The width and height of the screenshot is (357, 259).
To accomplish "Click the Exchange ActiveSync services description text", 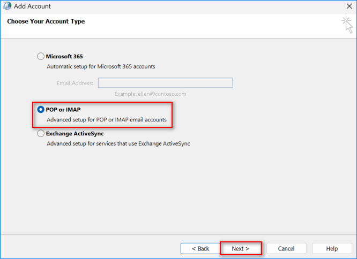I will coord(118,144).
